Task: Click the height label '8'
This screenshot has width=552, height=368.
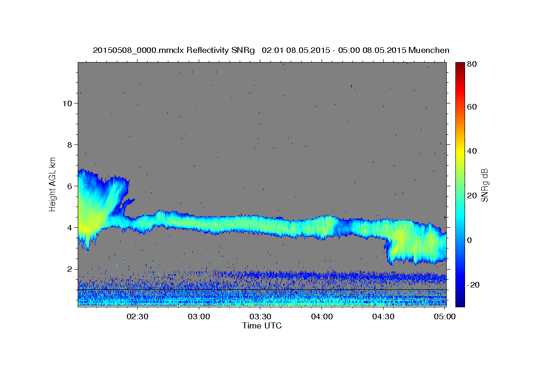Action: [x=69, y=145]
